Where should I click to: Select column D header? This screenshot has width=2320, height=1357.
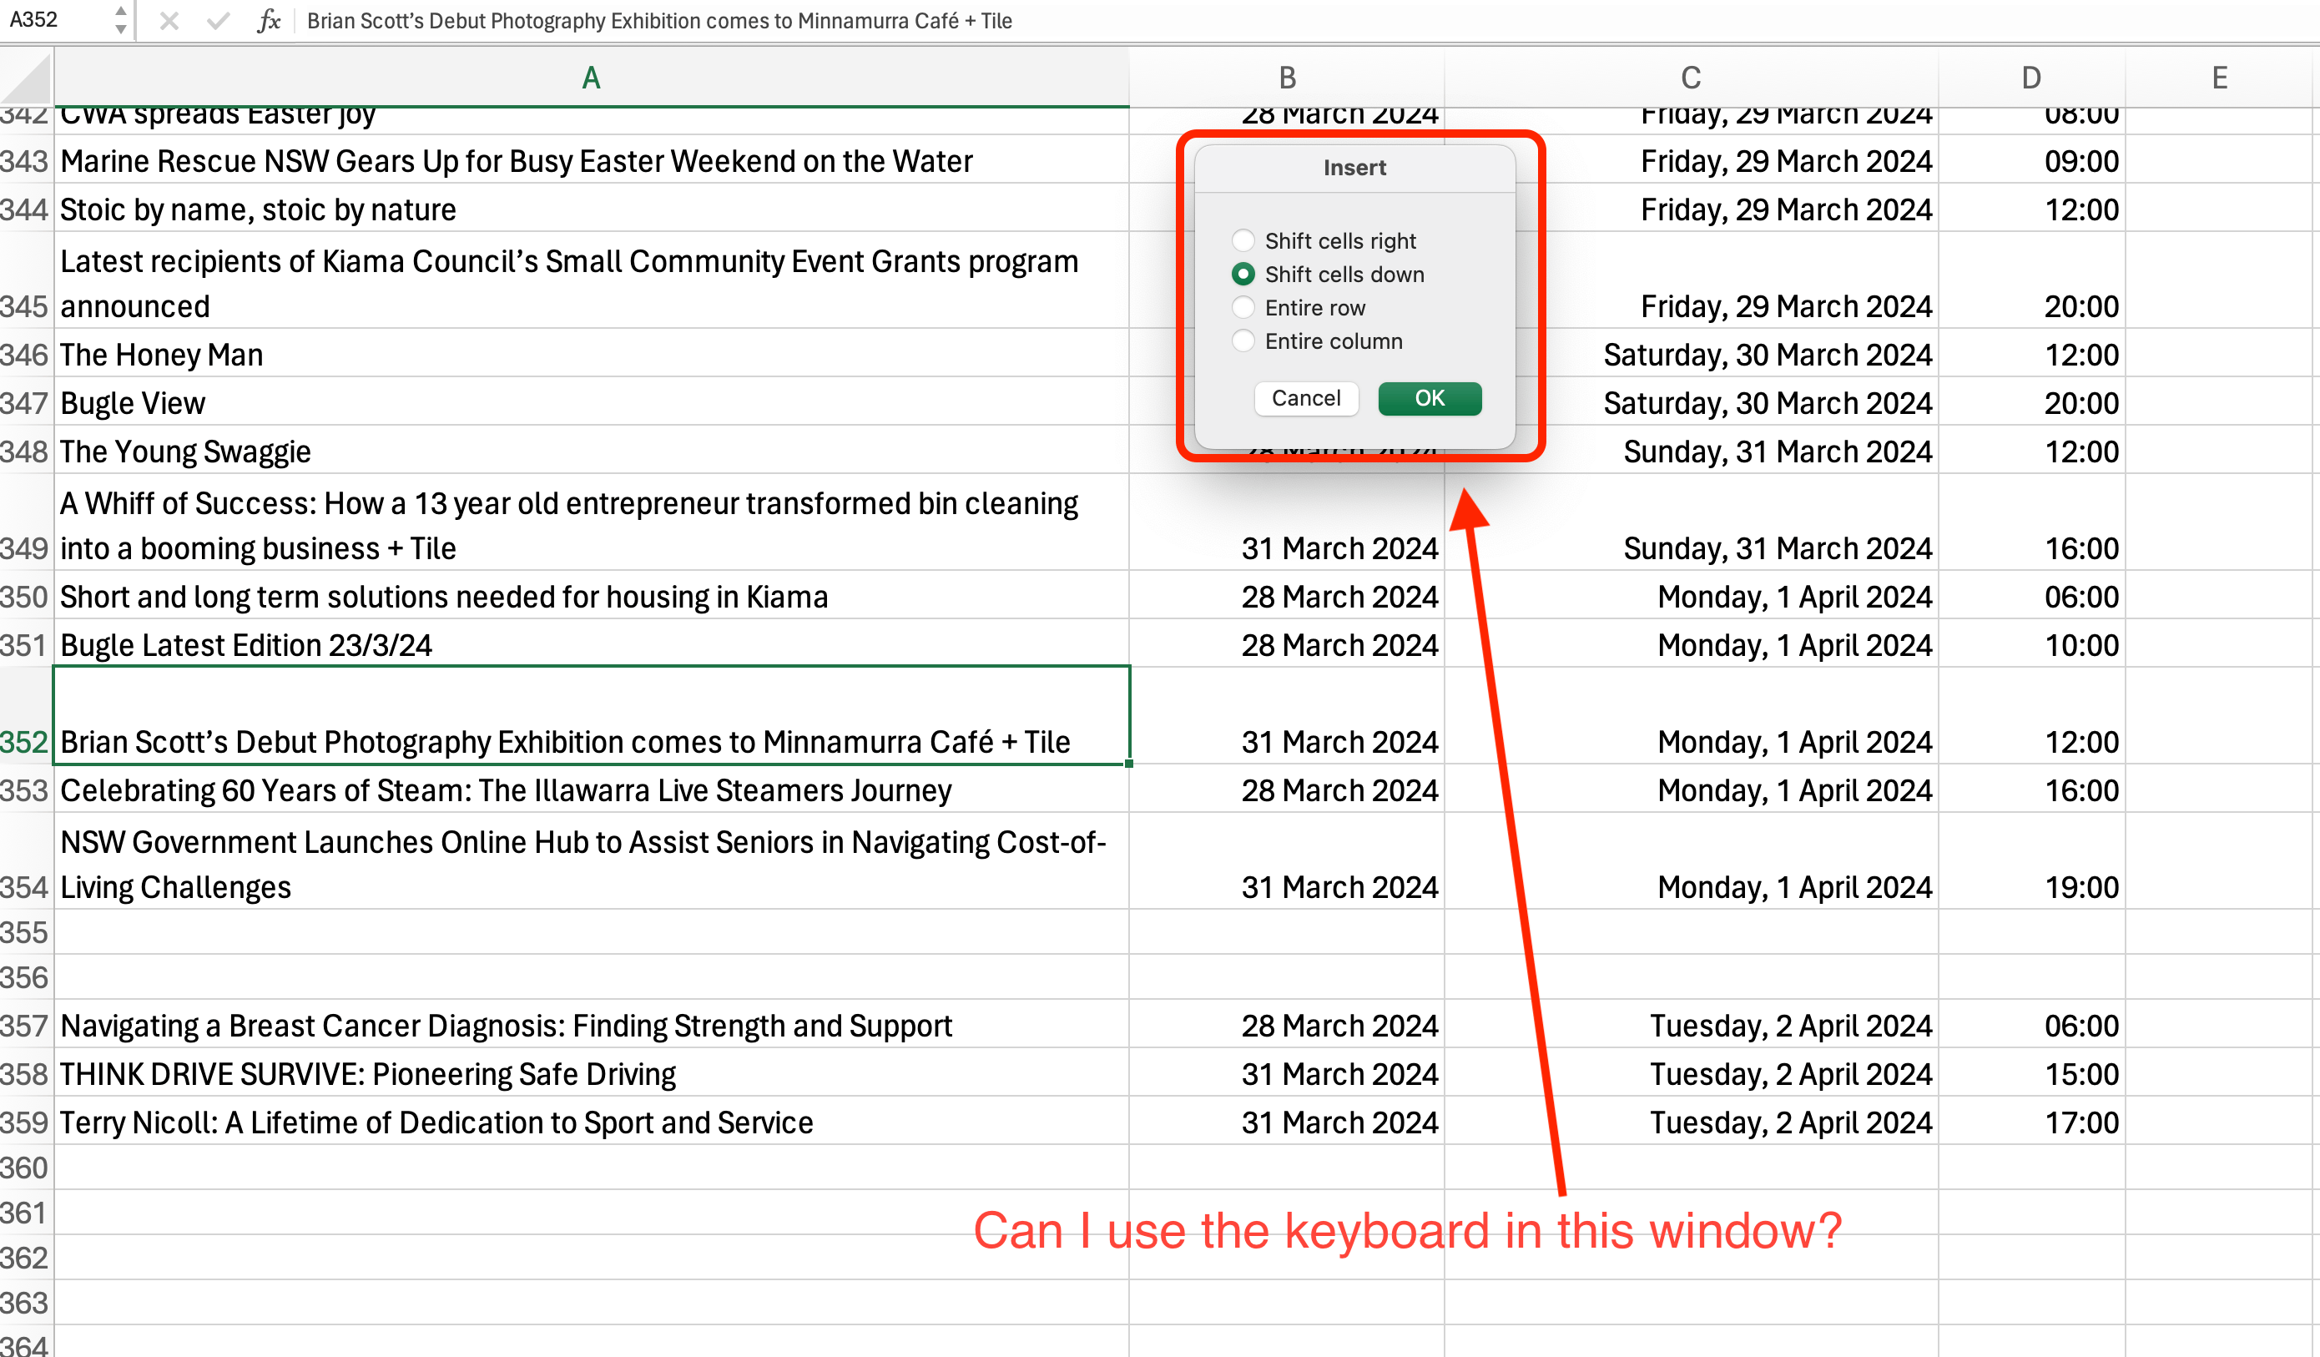click(x=2031, y=78)
